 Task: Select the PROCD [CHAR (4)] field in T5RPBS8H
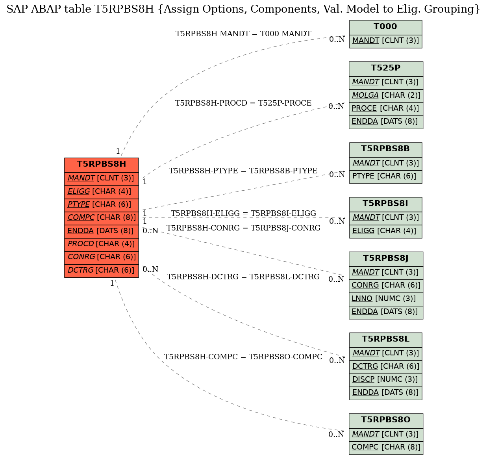[x=102, y=244]
